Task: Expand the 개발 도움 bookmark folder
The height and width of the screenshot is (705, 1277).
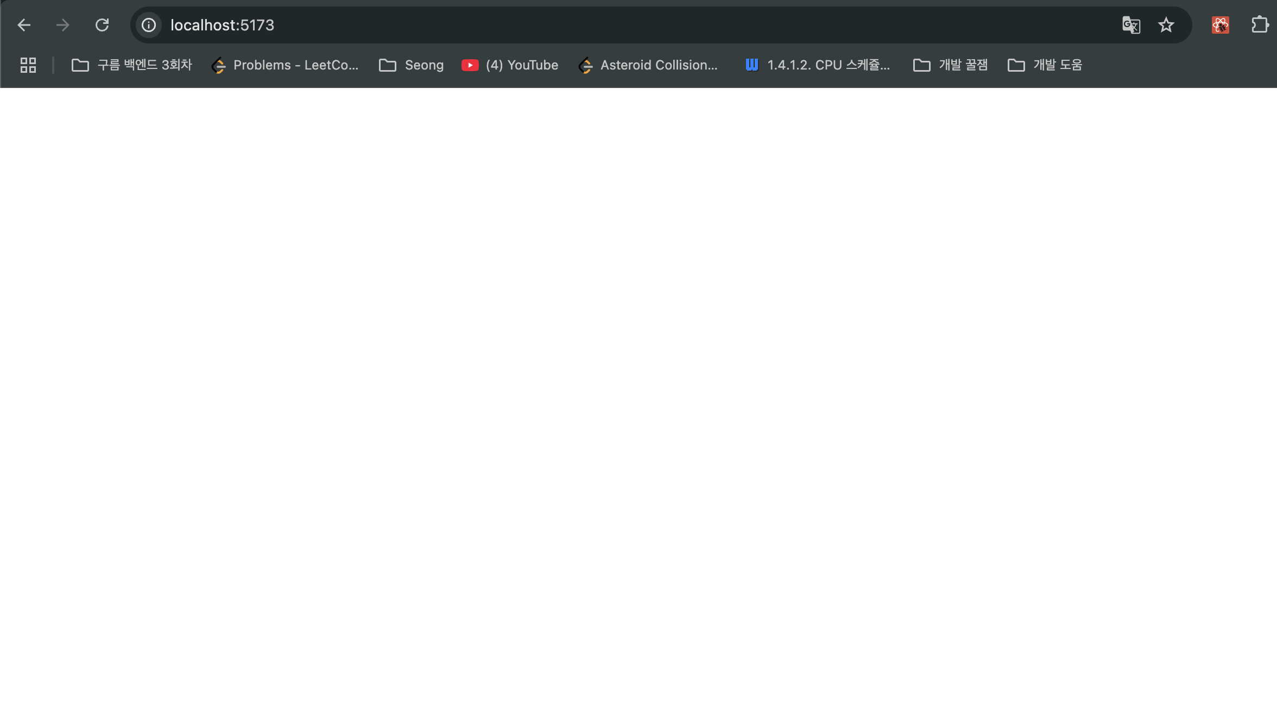Action: [x=1045, y=65]
